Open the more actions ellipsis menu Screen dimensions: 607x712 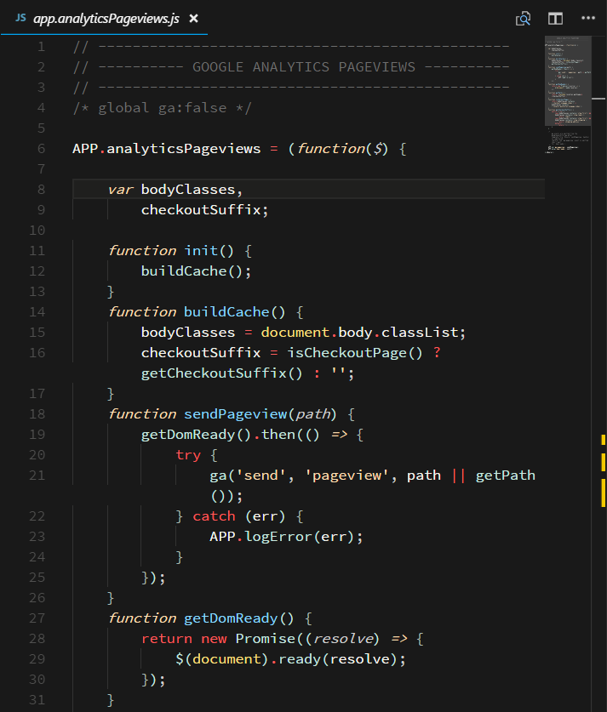point(588,18)
